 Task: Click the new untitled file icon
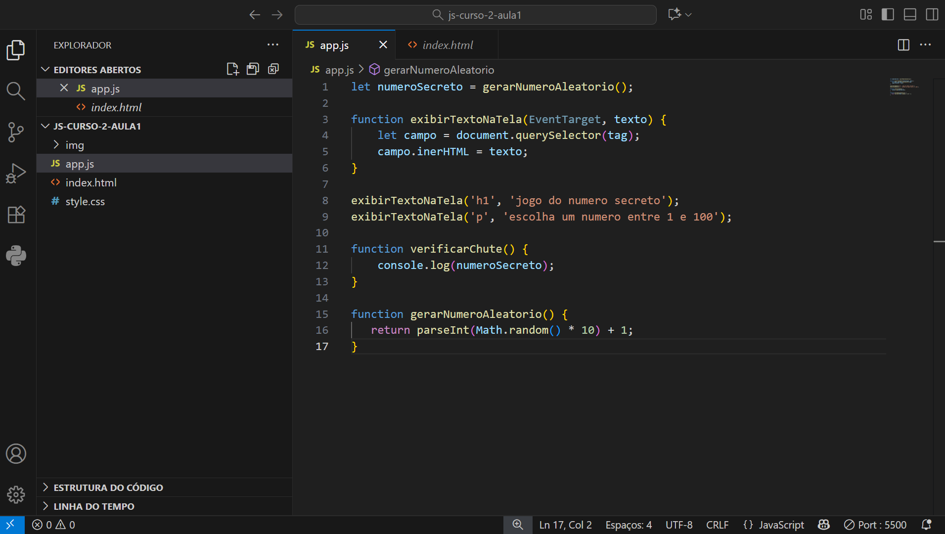232,69
